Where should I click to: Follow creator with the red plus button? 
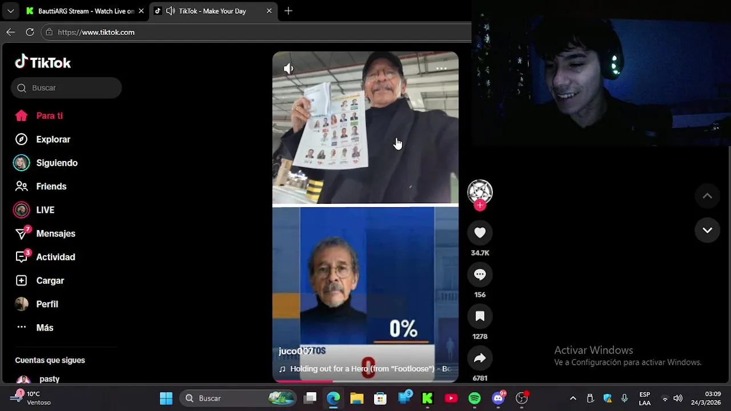click(480, 205)
